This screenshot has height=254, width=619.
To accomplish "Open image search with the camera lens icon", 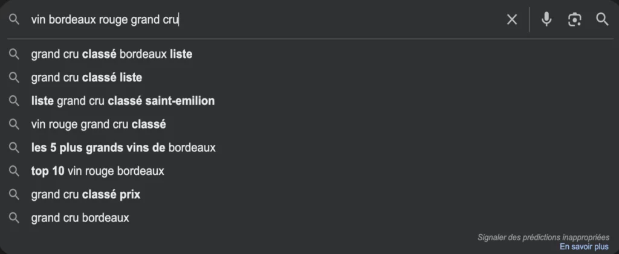I will [x=574, y=19].
